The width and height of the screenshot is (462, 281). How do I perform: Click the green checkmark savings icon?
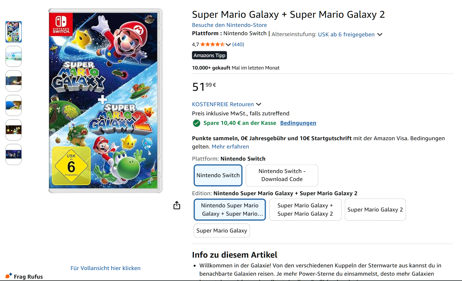196,123
